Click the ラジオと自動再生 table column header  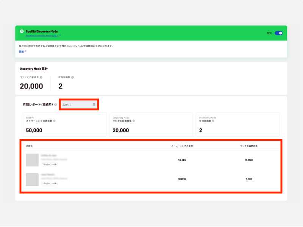coord(249,146)
